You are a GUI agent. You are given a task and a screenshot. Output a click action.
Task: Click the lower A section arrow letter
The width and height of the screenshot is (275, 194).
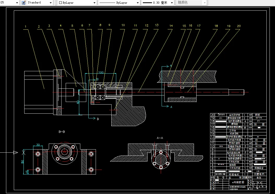[x=171, y=107]
